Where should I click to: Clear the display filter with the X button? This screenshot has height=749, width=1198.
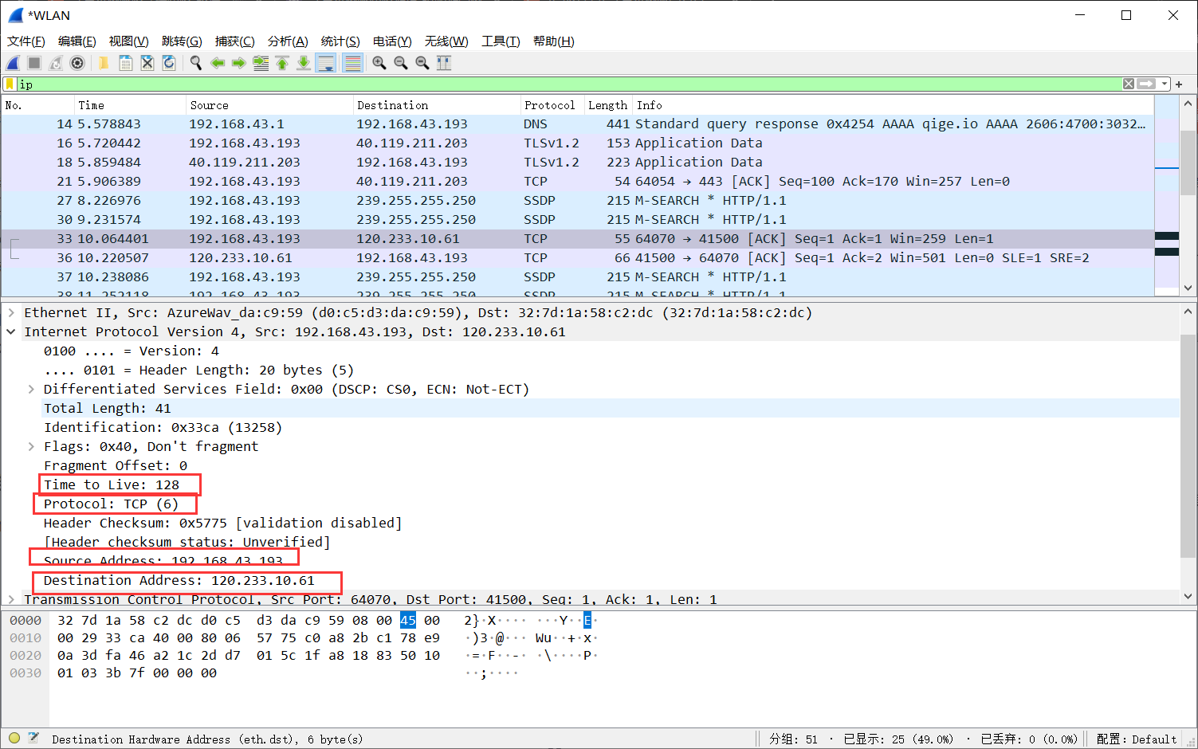click(1129, 84)
